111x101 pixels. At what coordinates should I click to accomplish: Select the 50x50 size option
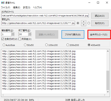25,45
